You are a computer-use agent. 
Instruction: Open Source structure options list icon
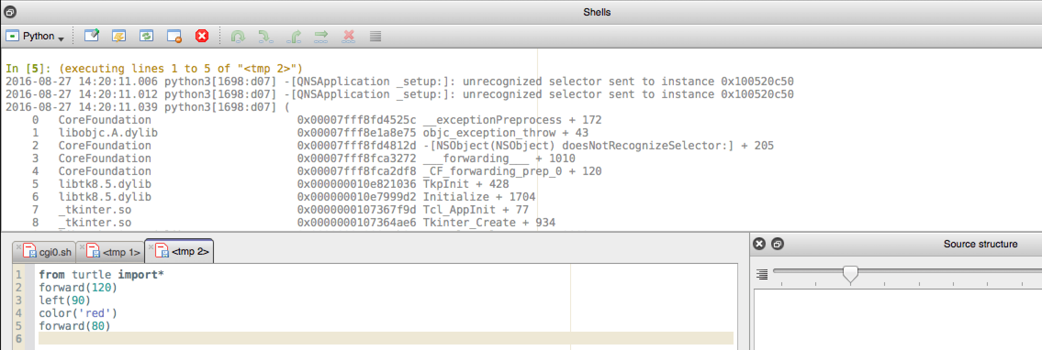762,274
